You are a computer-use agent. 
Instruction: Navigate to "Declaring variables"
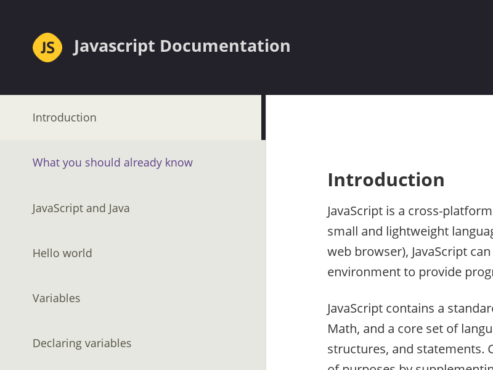tap(82, 343)
